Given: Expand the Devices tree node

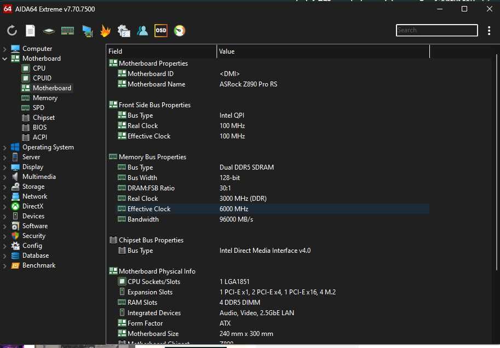Looking at the screenshot, I should pos(4,216).
